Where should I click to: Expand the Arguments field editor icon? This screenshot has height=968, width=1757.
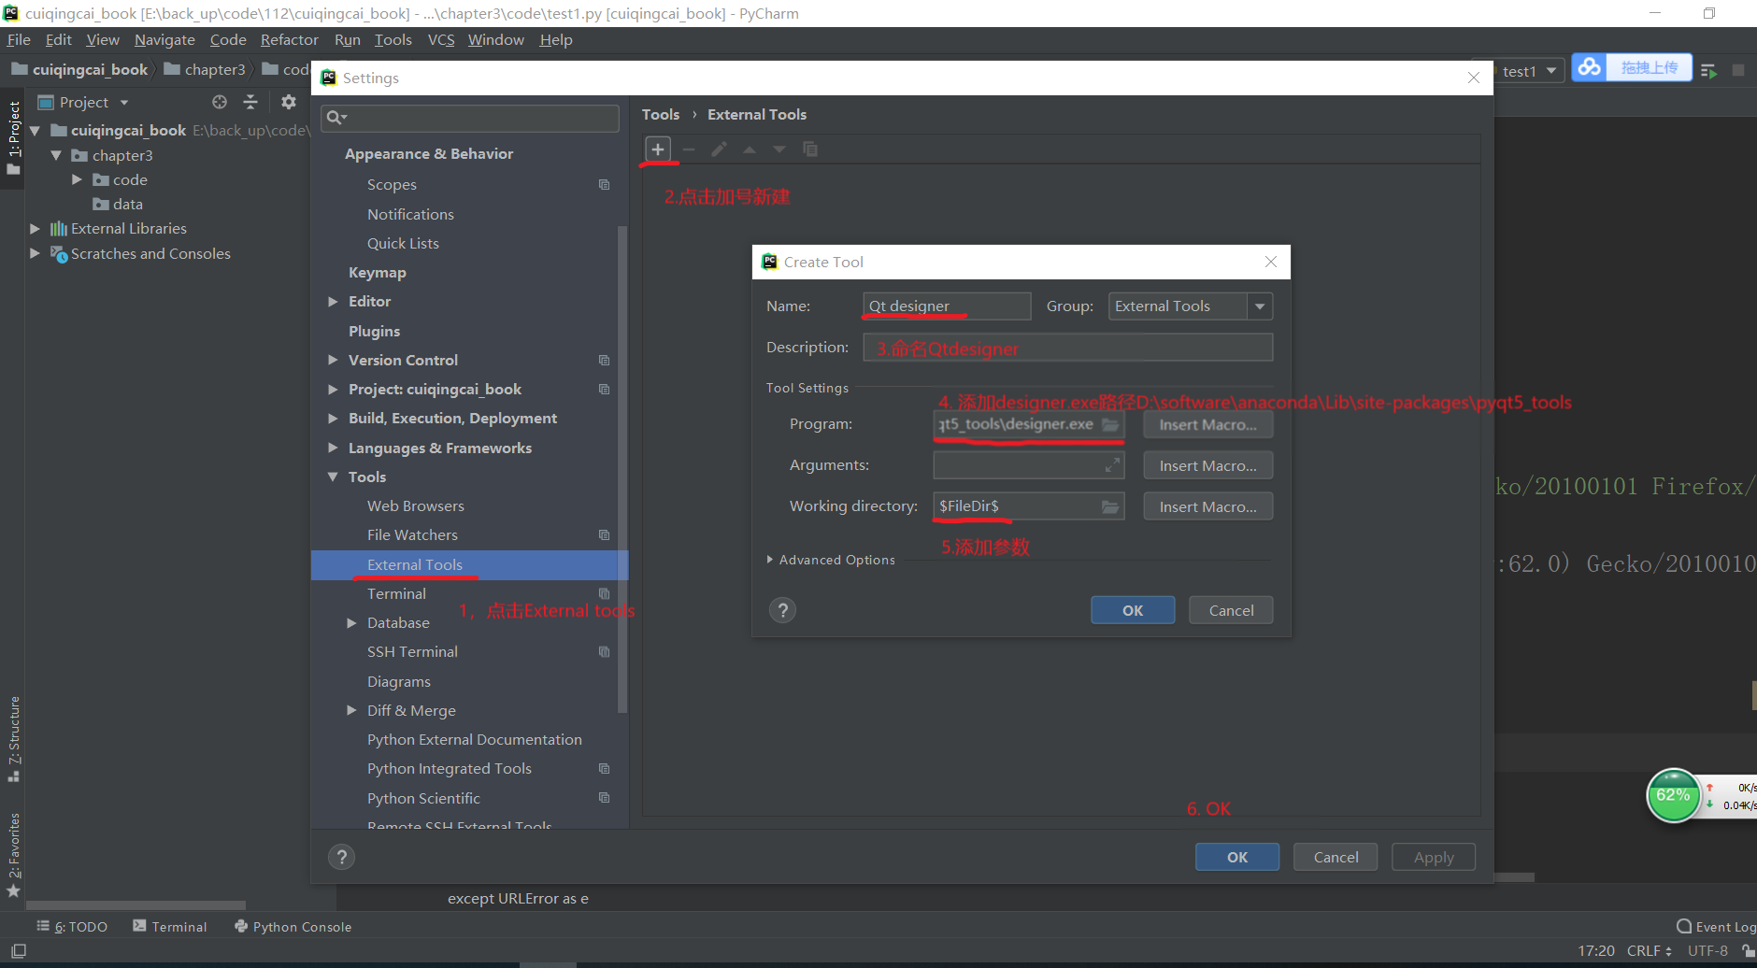coord(1111,465)
